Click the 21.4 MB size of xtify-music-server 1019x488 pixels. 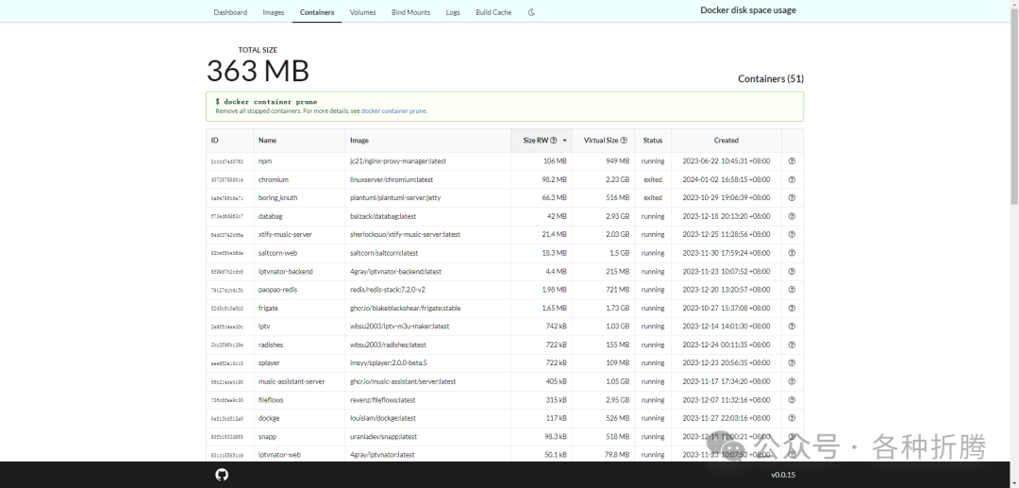554,235
